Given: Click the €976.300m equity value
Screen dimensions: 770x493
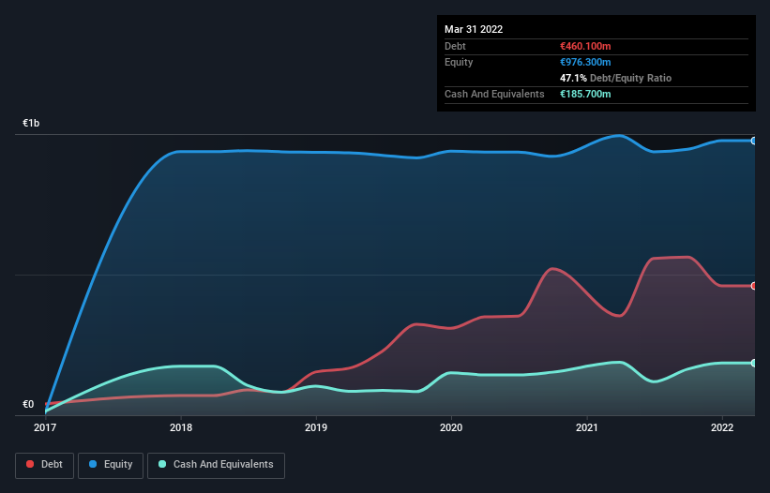Looking at the screenshot, I should point(585,62).
